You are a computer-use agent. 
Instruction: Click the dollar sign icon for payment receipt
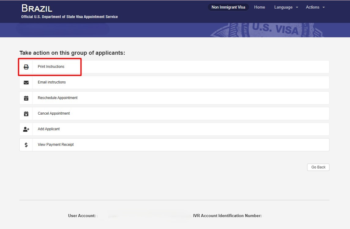26,145
